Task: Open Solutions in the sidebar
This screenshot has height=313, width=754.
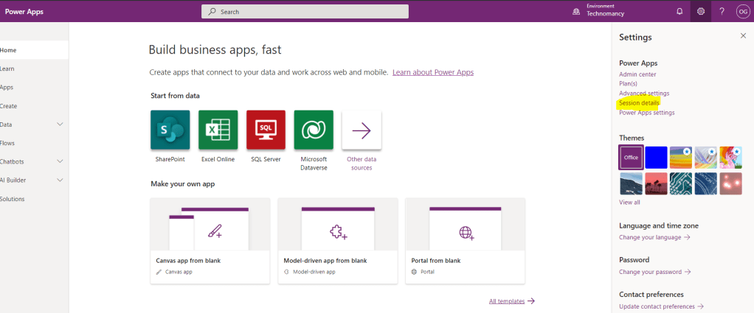Action: coord(13,199)
